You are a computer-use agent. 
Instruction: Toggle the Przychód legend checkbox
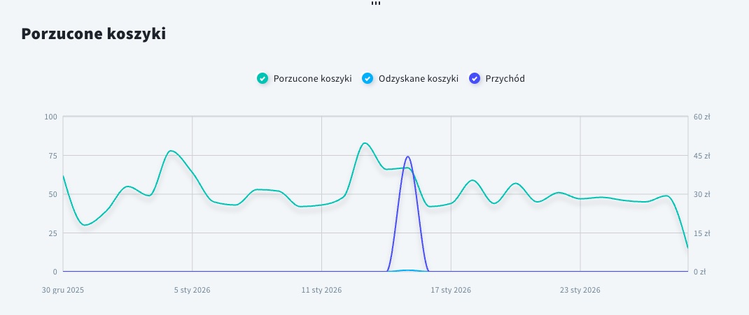[475, 79]
